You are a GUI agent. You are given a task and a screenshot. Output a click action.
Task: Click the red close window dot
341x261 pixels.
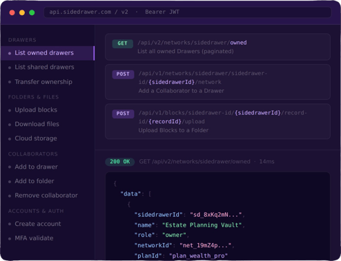12,12
